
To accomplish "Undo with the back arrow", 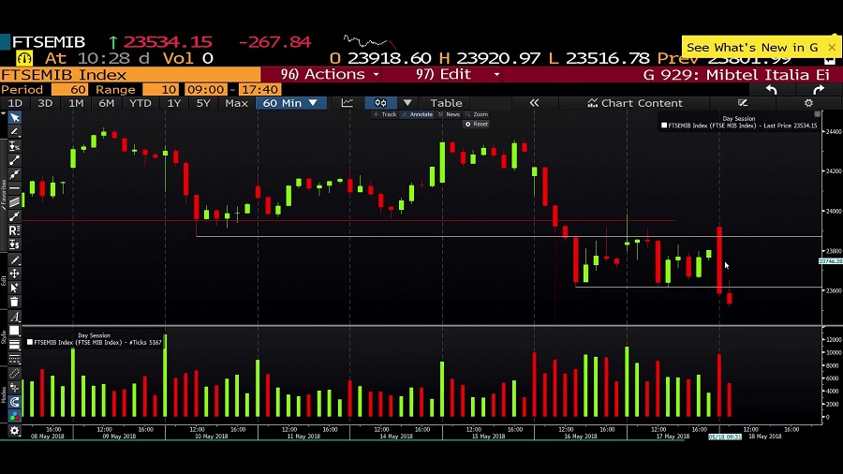I will tap(772, 90).
